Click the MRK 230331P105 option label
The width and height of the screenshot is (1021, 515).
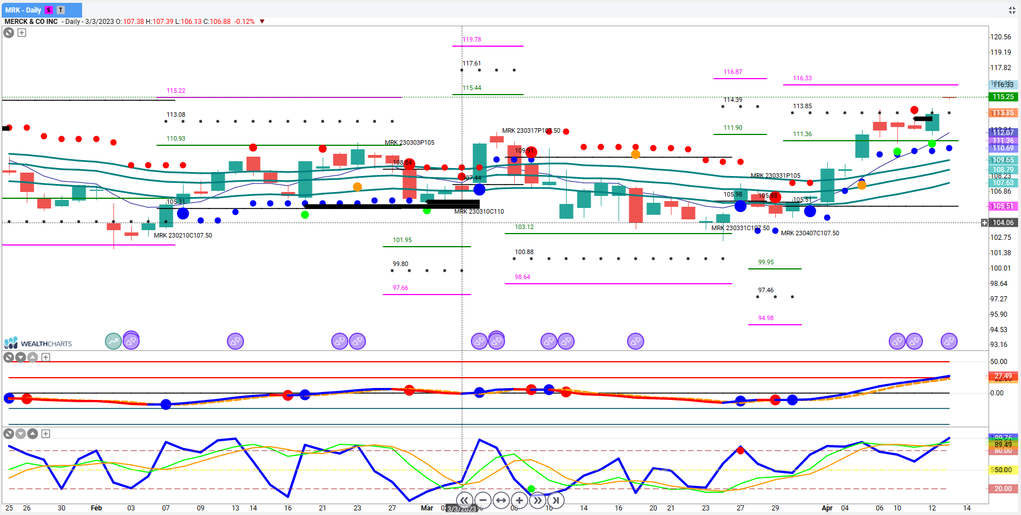click(775, 175)
